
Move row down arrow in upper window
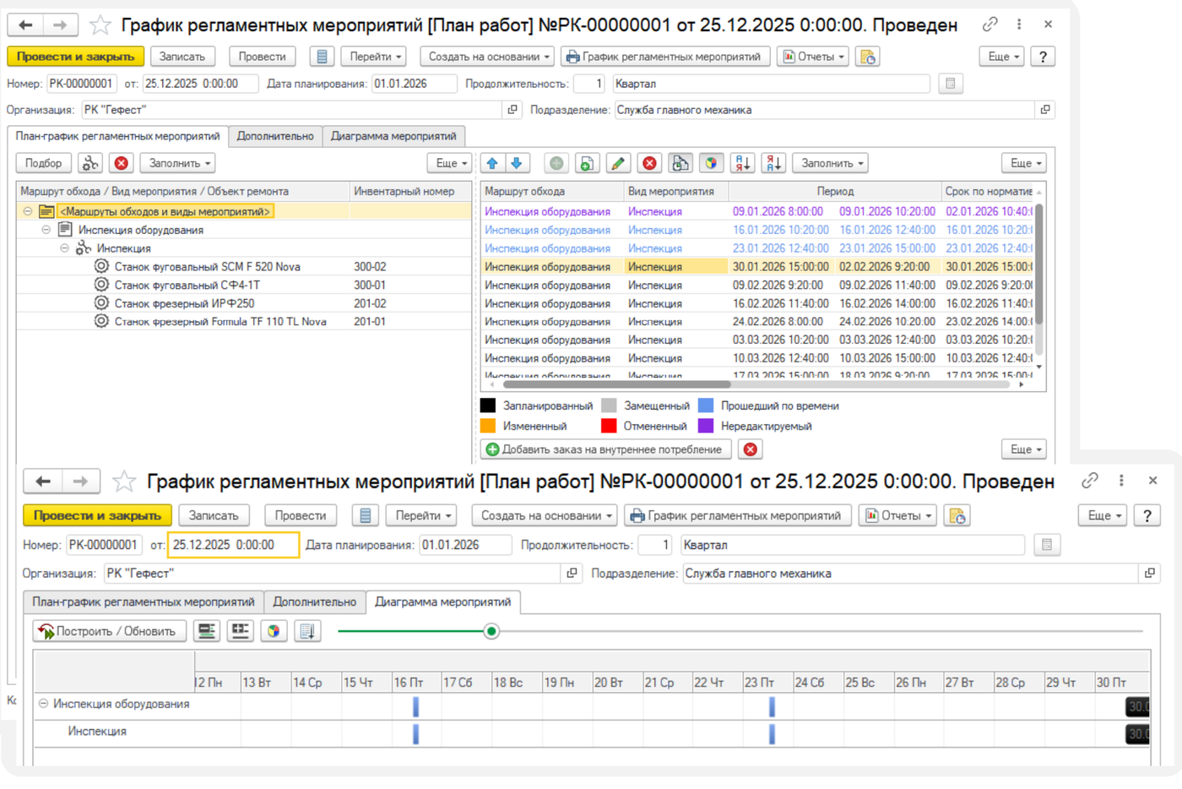(x=517, y=163)
